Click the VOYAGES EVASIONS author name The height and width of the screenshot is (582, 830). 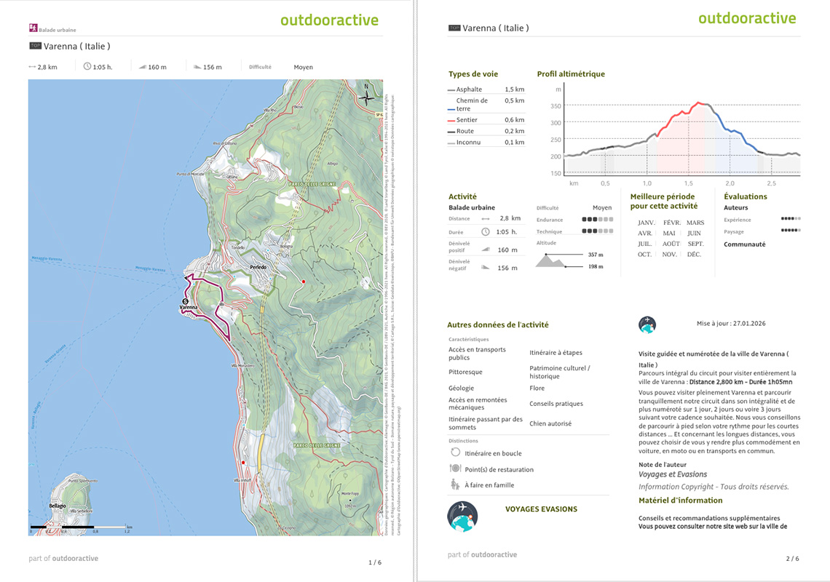click(x=541, y=509)
